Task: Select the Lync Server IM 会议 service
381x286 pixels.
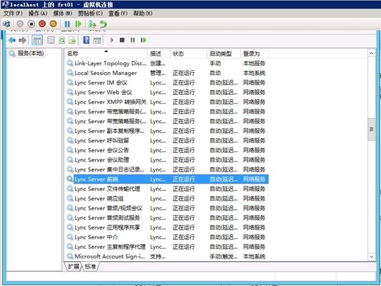Action: coord(166,82)
